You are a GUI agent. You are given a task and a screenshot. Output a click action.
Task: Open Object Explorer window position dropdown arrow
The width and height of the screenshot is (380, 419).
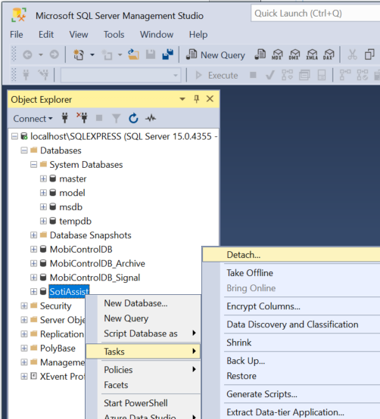click(182, 99)
